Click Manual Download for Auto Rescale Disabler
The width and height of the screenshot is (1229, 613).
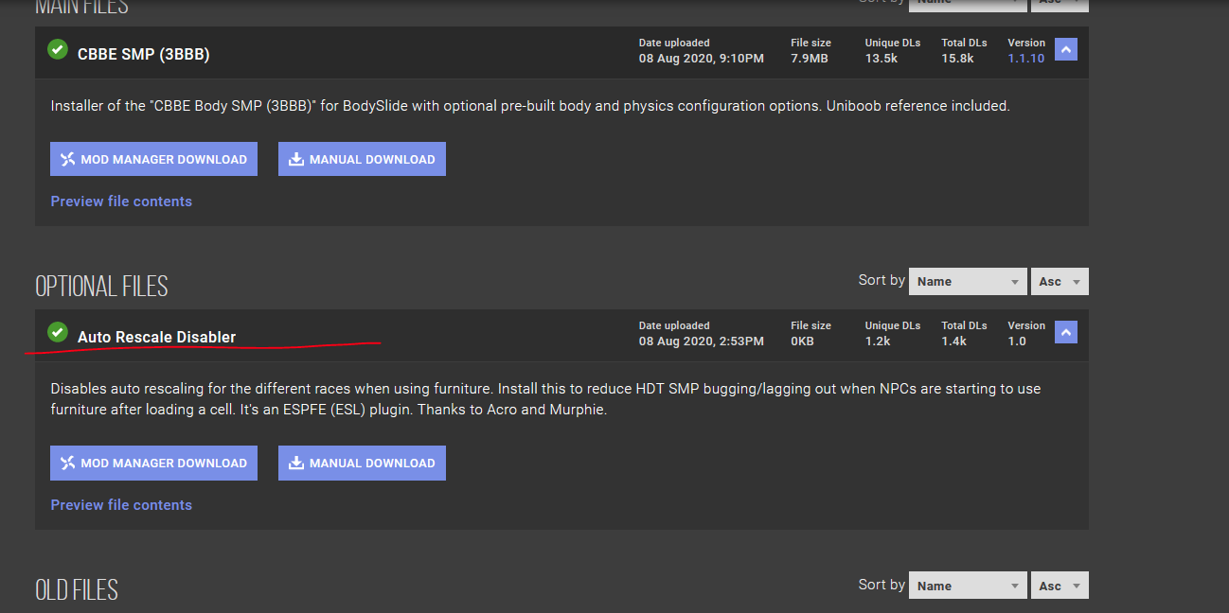(362, 463)
